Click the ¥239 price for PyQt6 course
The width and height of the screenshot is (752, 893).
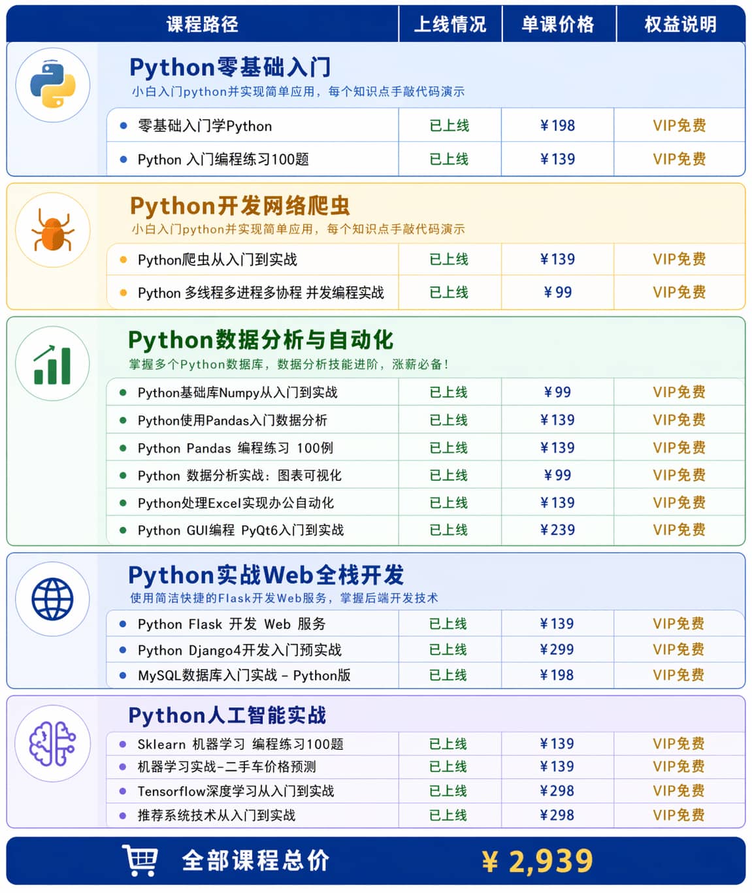pos(559,530)
